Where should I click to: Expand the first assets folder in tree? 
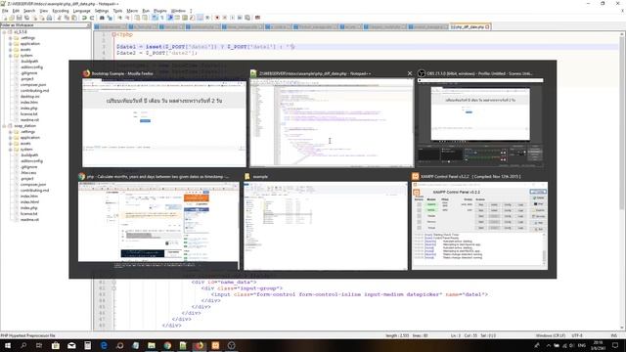[x=10, y=50]
